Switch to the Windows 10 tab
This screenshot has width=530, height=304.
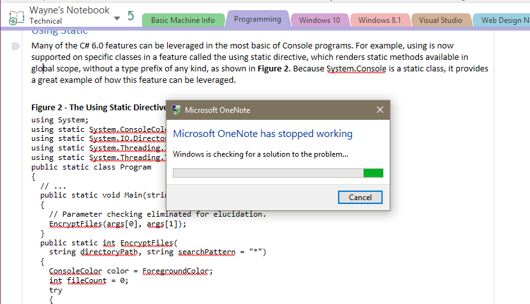[320, 20]
